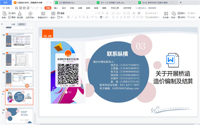Select the Format Painter (格式刷) brush
Screen dimensions: 200x125
(x=20, y=13)
